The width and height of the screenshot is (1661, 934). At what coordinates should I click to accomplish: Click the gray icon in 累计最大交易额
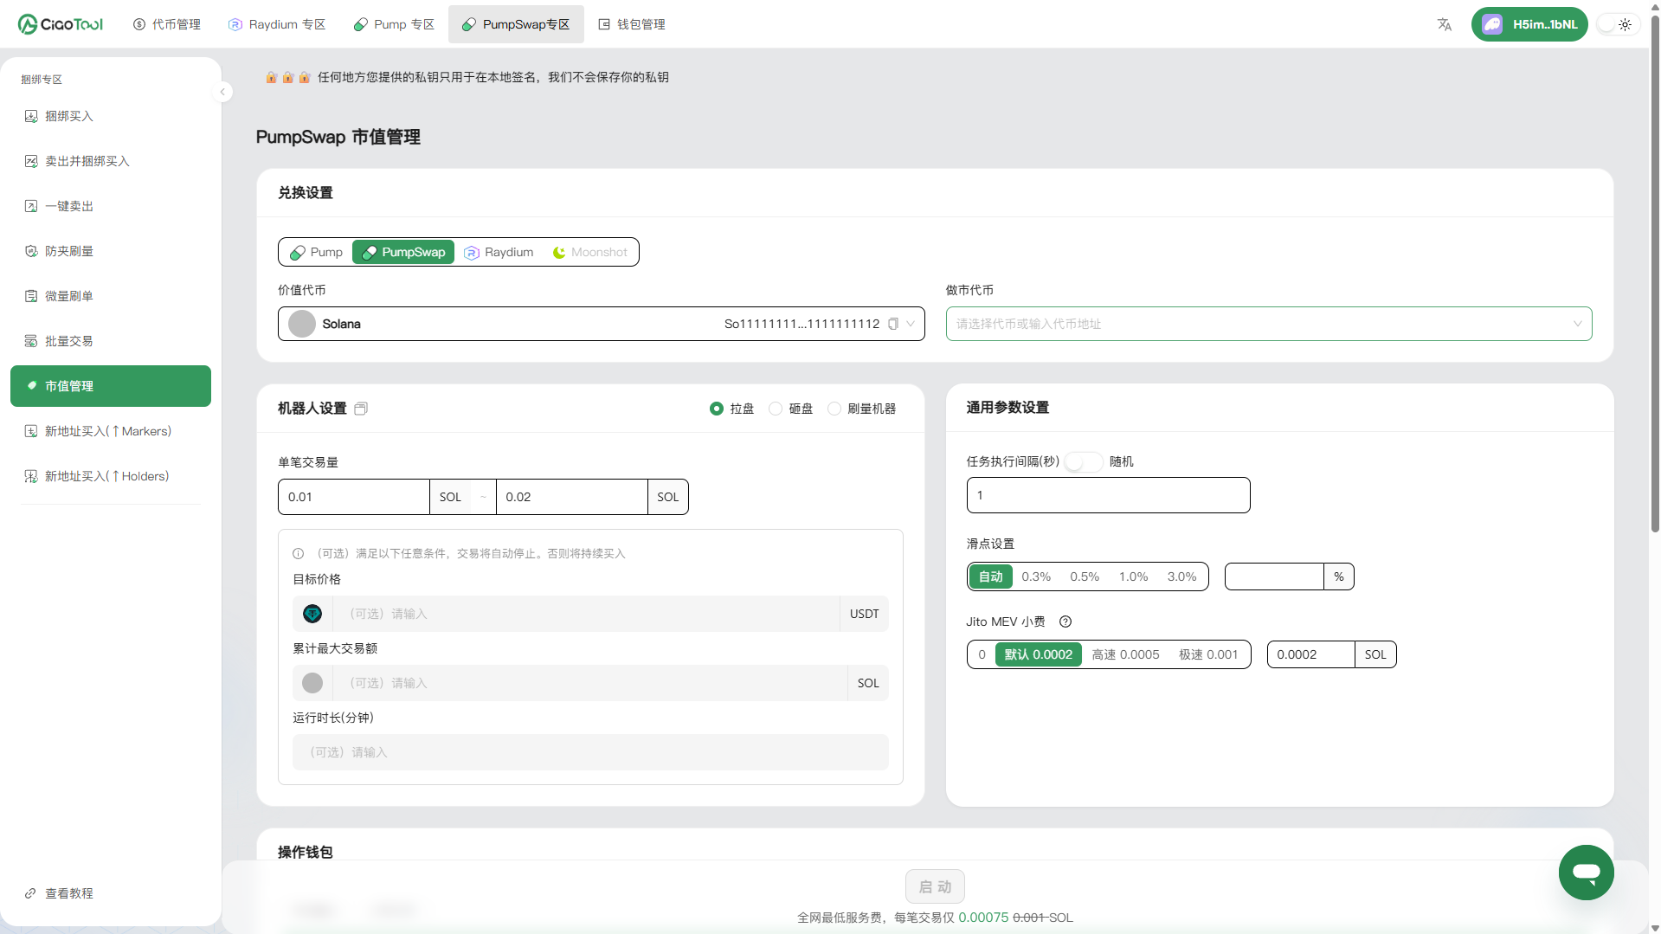(x=312, y=683)
